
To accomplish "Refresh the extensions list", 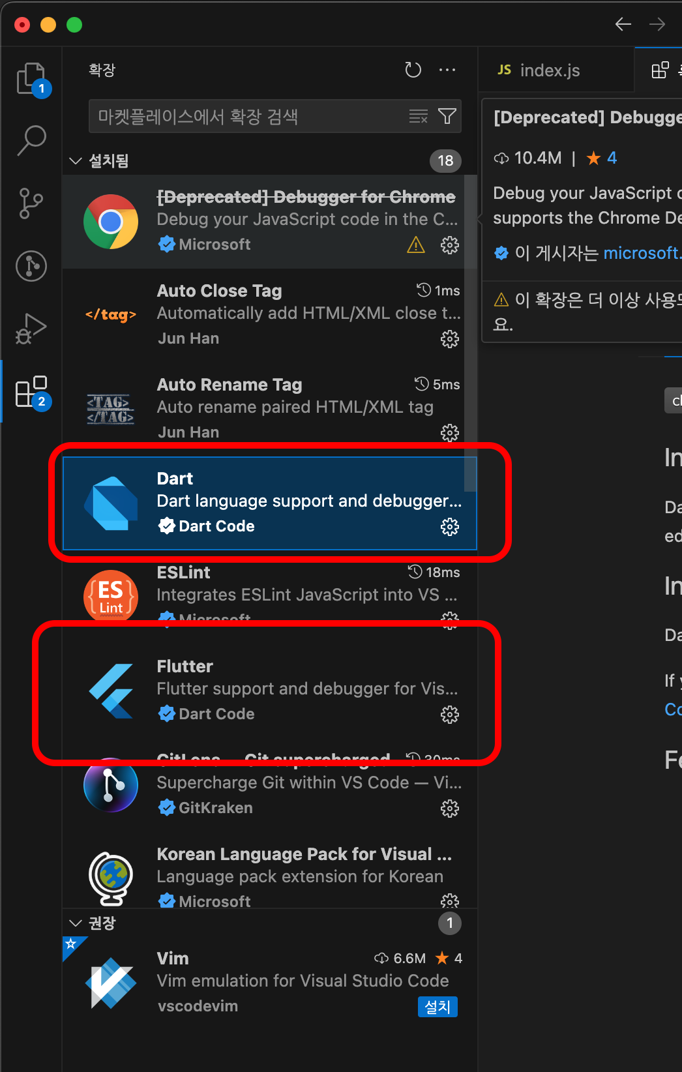I will tap(413, 70).
